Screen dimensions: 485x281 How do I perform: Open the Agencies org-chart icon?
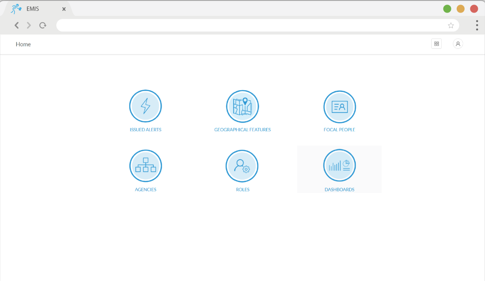[146, 166]
